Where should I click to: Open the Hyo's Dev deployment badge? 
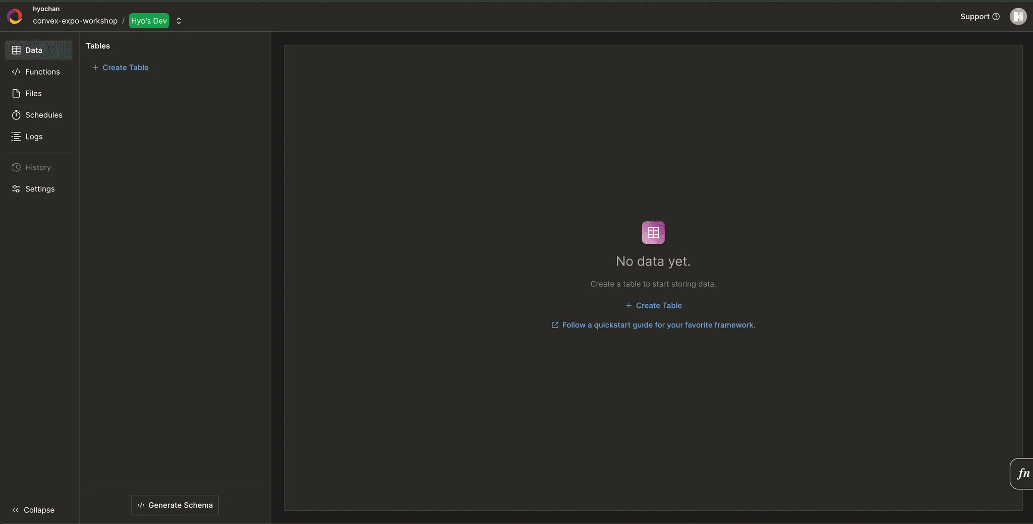pos(149,21)
